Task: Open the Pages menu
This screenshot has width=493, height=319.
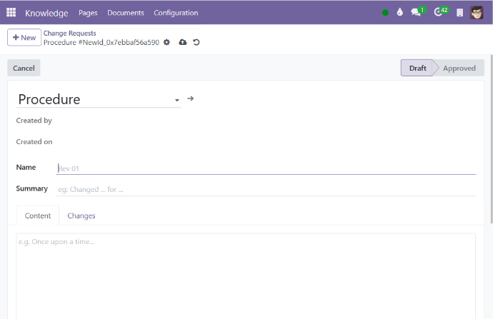Action: [x=88, y=13]
